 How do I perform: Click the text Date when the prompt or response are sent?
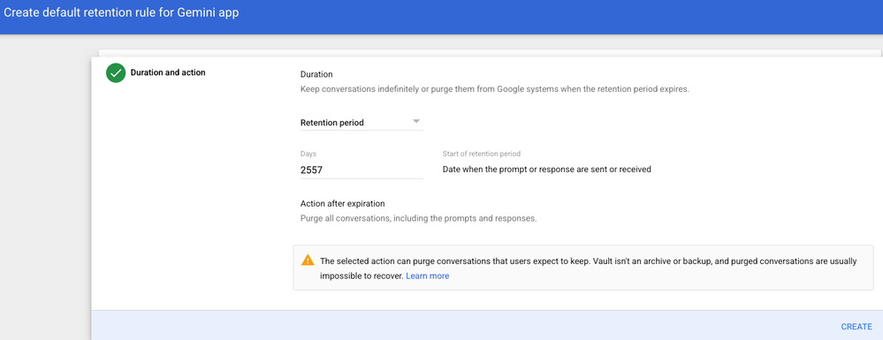point(547,169)
